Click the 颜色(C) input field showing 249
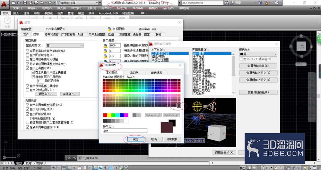 125,131
